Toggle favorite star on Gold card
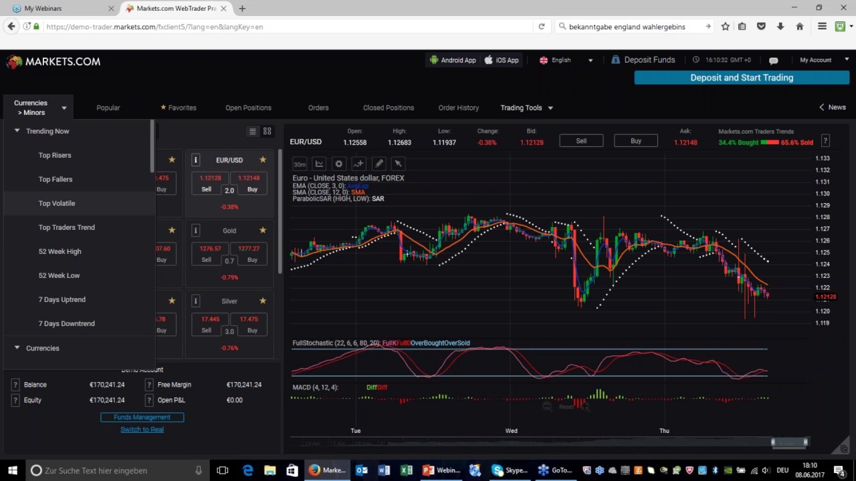This screenshot has width=856, height=481. [x=263, y=230]
